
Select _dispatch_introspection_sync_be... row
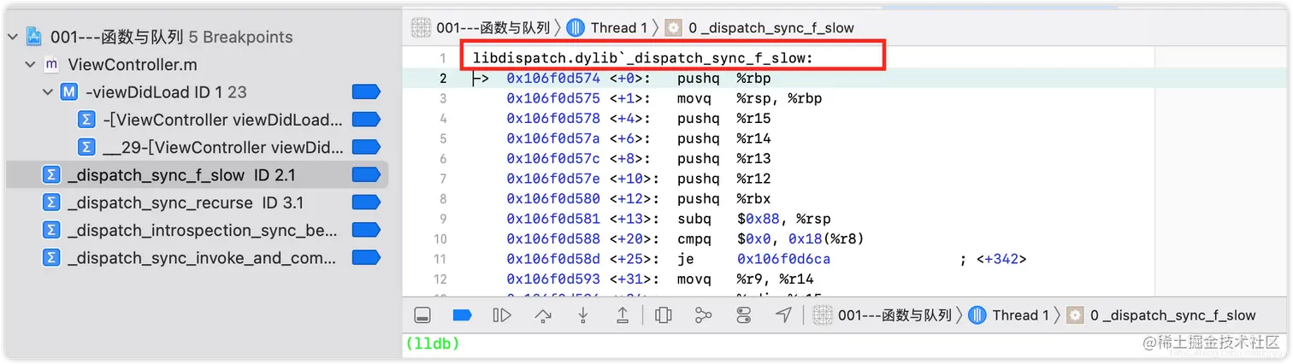[x=197, y=230]
